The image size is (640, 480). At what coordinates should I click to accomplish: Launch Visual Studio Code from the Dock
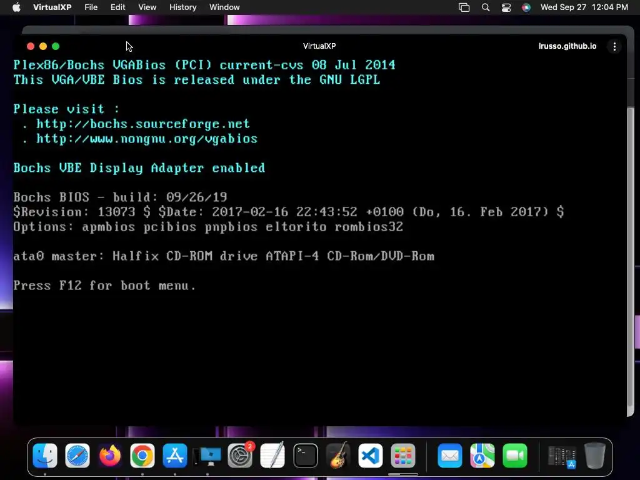[x=370, y=456]
